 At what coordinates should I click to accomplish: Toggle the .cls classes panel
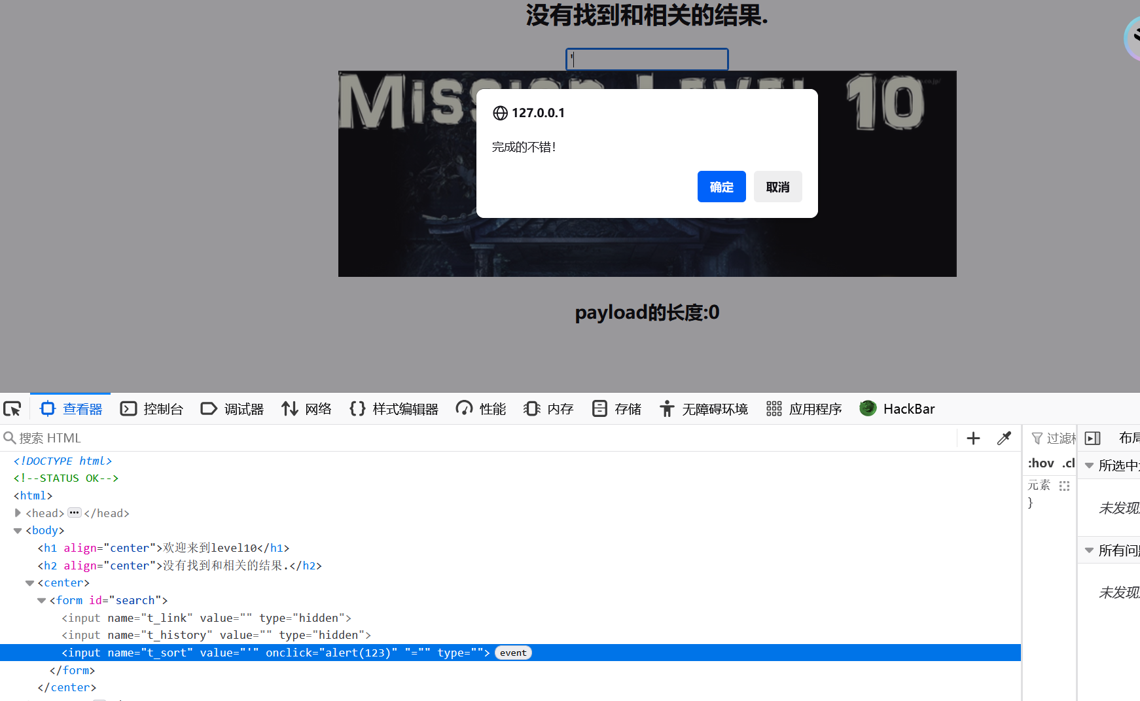pos(1068,463)
